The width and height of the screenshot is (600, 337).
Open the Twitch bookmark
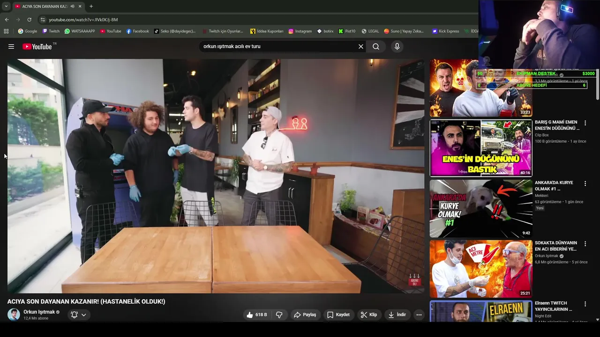[51, 31]
